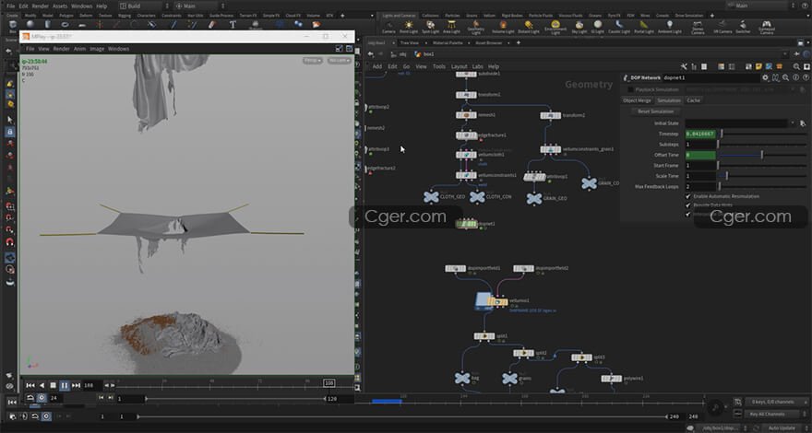Click the box1 path breadcrumb

[x=424, y=54]
